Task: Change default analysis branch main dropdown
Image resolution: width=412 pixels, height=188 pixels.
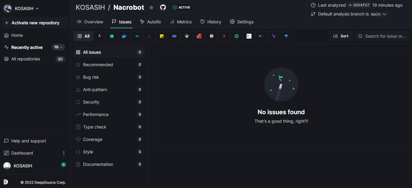Action: pos(379,14)
